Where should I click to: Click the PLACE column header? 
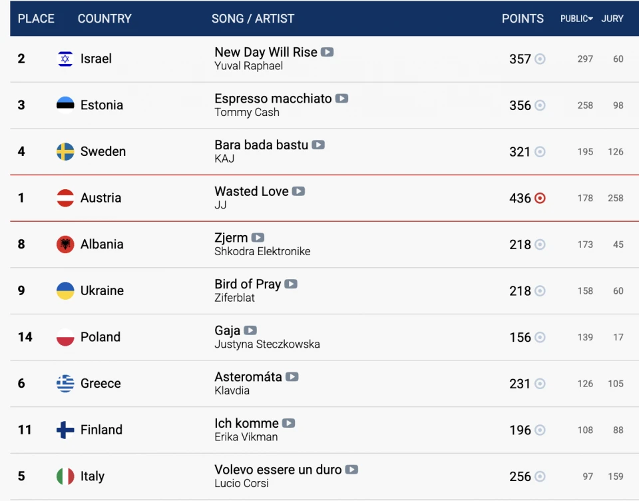coord(36,19)
